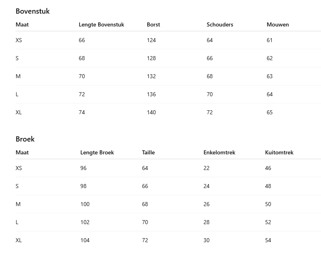Select XS row in Bovenstuk table
321x255 pixels.
click(x=19, y=40)
